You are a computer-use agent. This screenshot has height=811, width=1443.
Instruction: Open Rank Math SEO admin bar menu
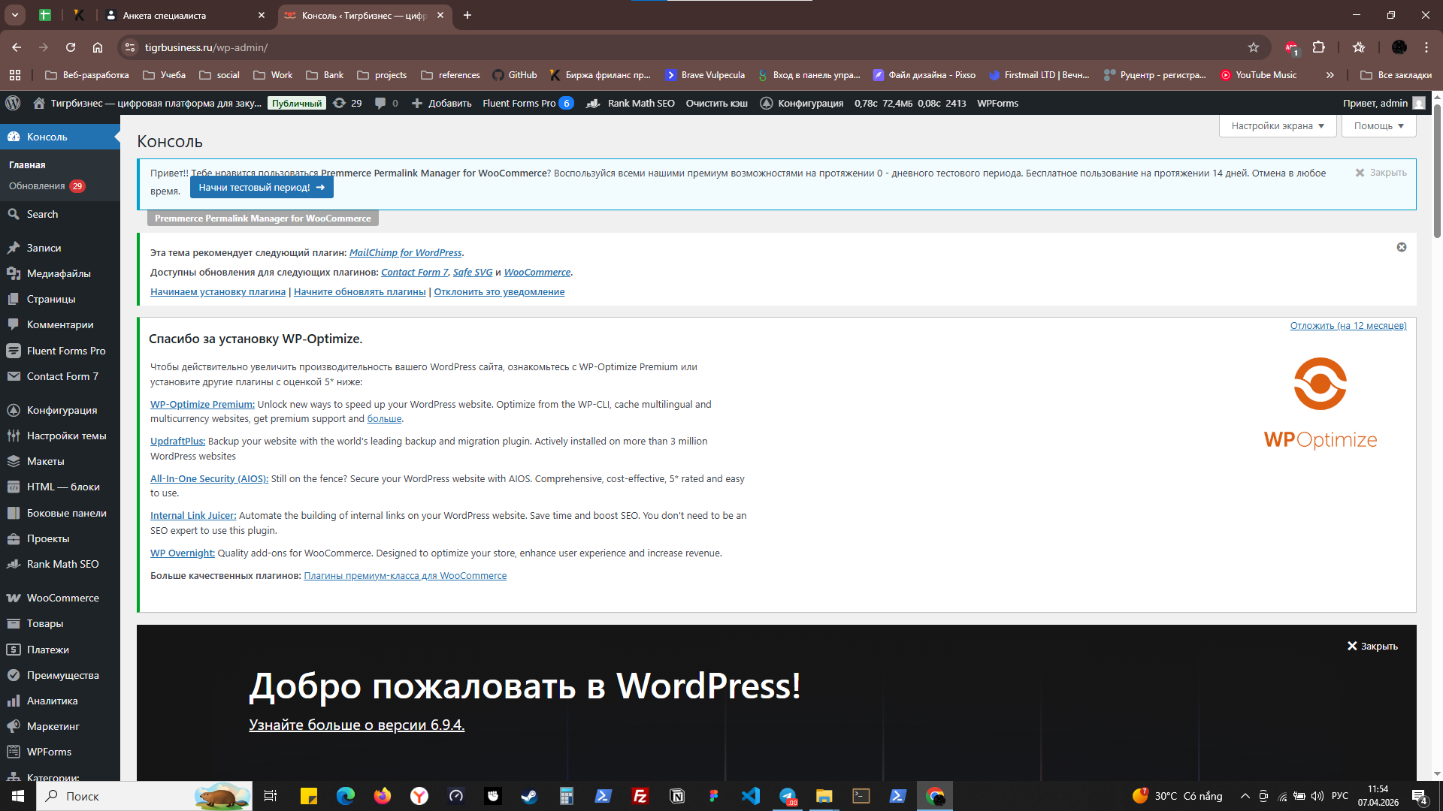coord(631,103)
